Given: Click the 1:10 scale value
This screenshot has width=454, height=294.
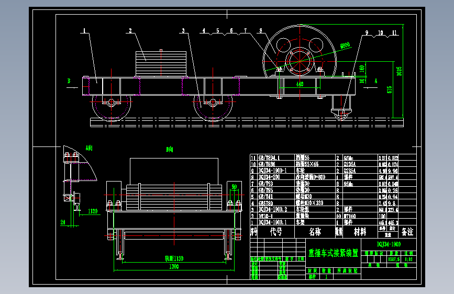Looking at the screenshot, I should pyautogui.click(x=408, y=259).
